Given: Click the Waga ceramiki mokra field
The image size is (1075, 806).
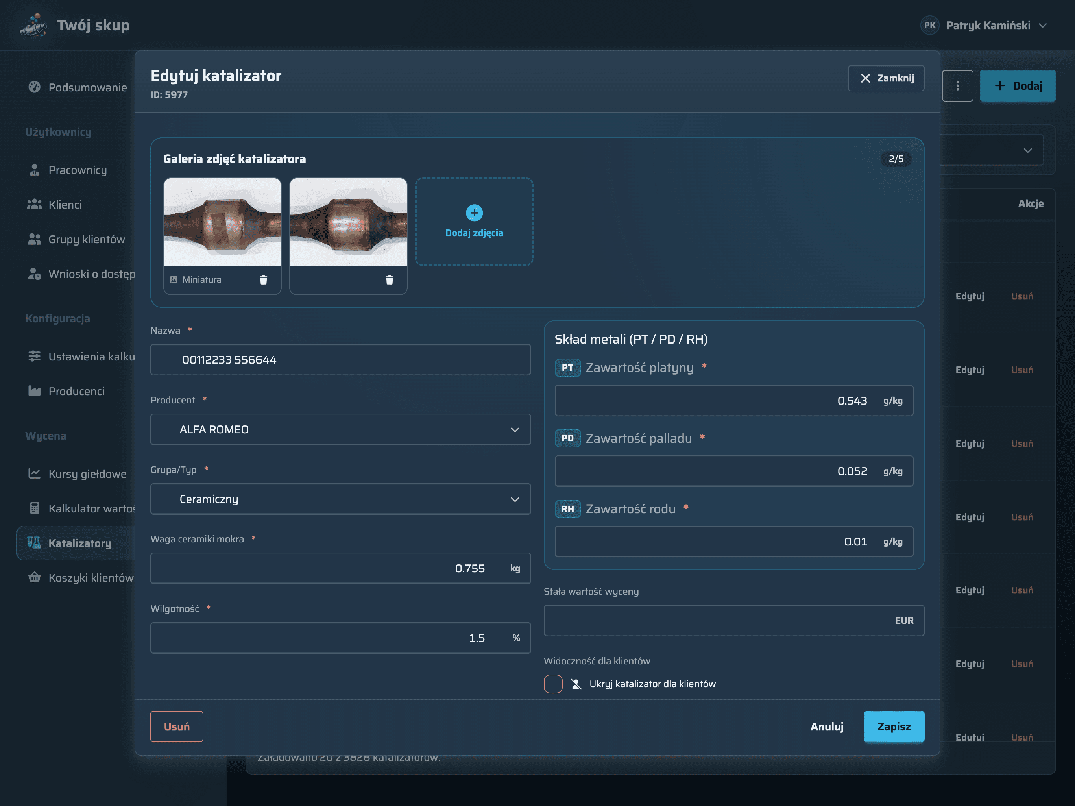Looking at the screenshot, I should 340,568.
